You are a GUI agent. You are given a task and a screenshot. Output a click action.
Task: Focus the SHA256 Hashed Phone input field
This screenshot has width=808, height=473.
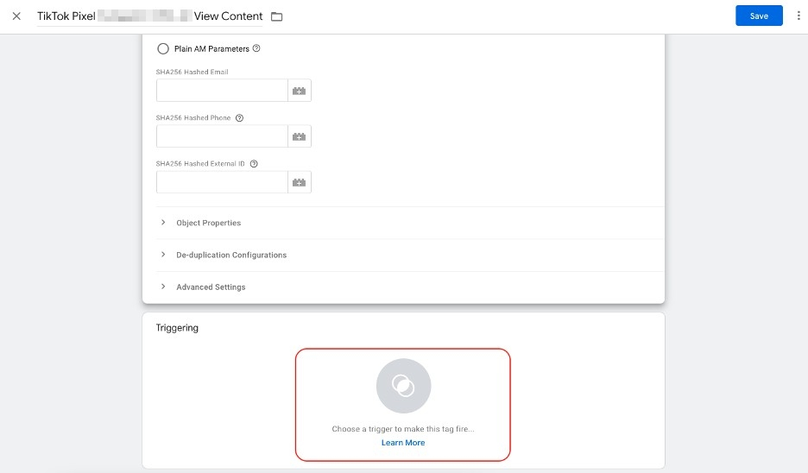coord(222,136)
